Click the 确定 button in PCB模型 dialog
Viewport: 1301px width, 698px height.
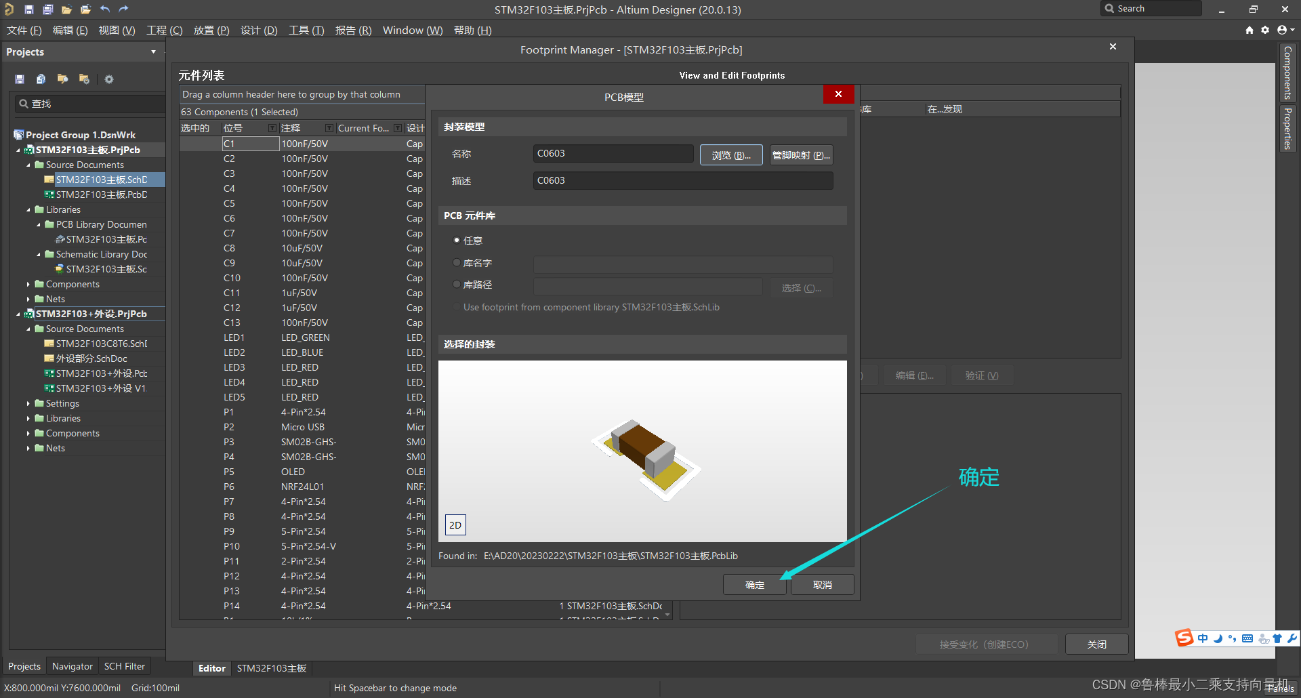point(755,585)
